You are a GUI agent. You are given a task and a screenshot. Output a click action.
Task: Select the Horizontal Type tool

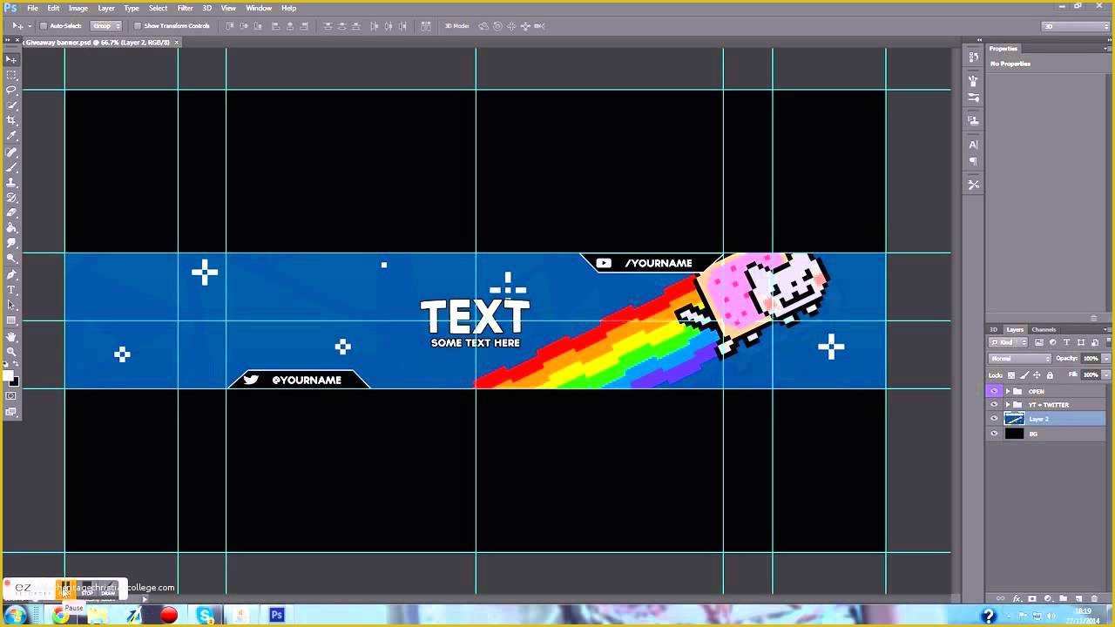coord(11,290)
